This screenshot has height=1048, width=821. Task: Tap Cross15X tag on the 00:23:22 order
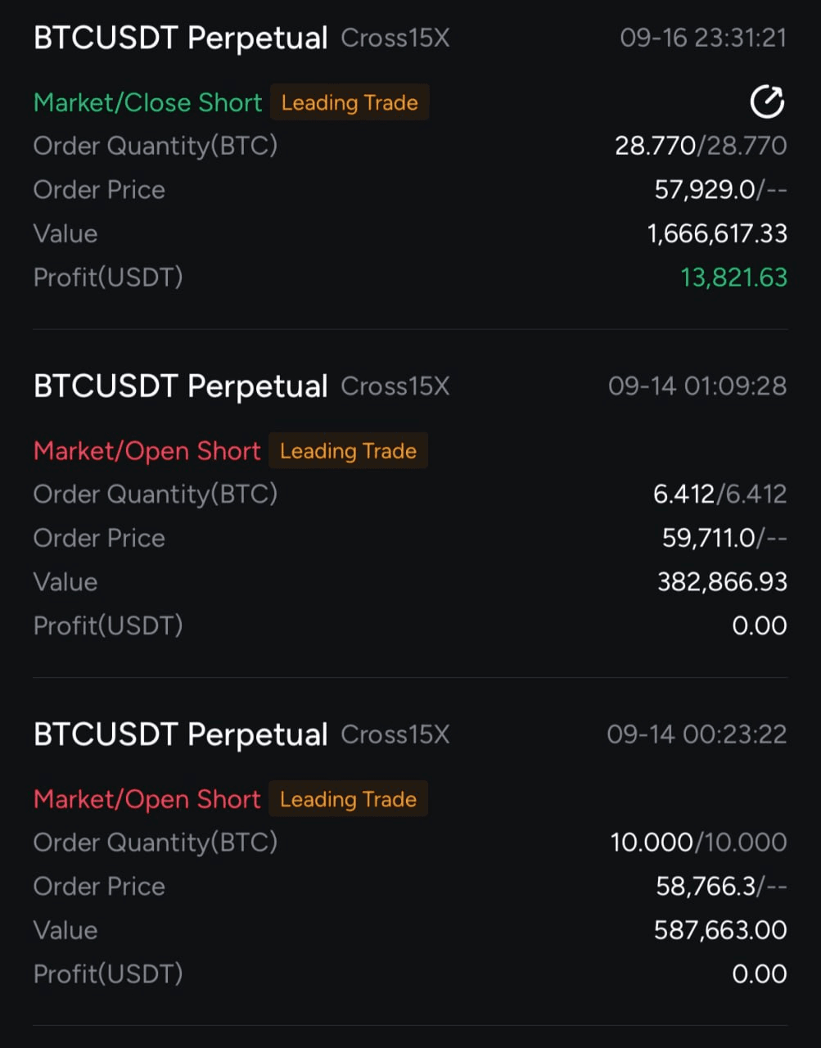click(x=395, y=734)
